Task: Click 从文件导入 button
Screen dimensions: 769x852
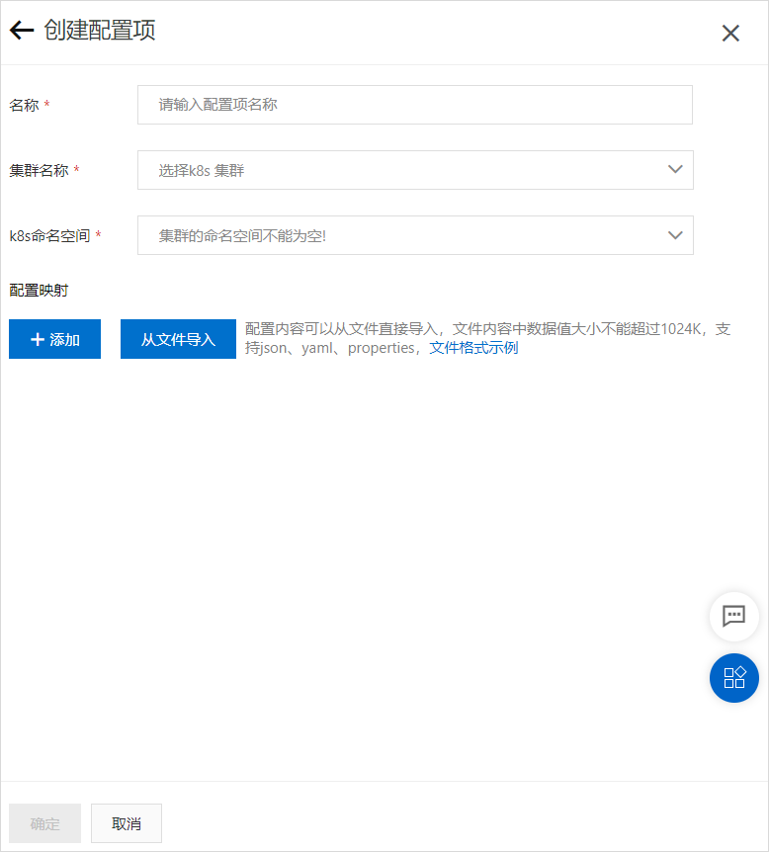Action: click(x=178, y=339)
